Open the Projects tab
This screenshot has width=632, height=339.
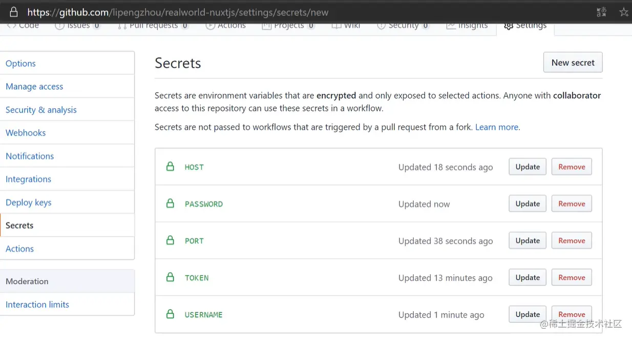288,26
